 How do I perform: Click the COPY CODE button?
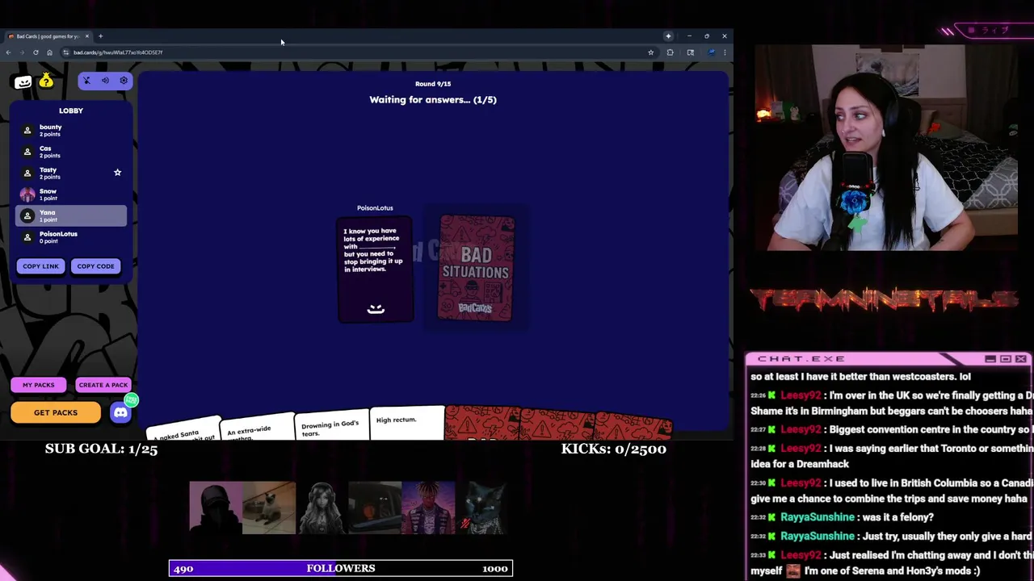(x=95, y=266)
